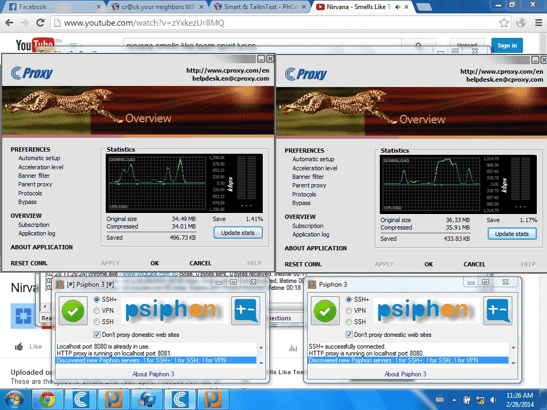The width and height of the screenshot is (547, 410).
Task: Open the first CProxy taskbar icon
Action: click(x=81, y=399)
